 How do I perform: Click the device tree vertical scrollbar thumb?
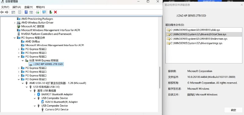click(x=160, y=77)
